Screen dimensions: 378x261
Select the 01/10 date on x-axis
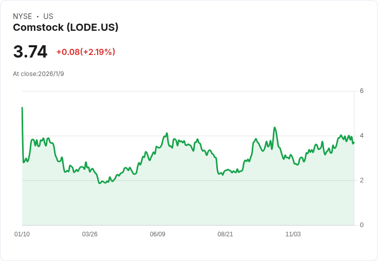click(22, 234)
